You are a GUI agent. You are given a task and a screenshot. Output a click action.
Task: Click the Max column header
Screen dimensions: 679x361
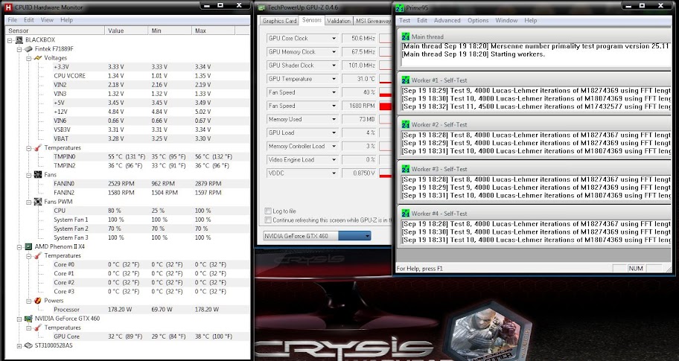[200, 31]
